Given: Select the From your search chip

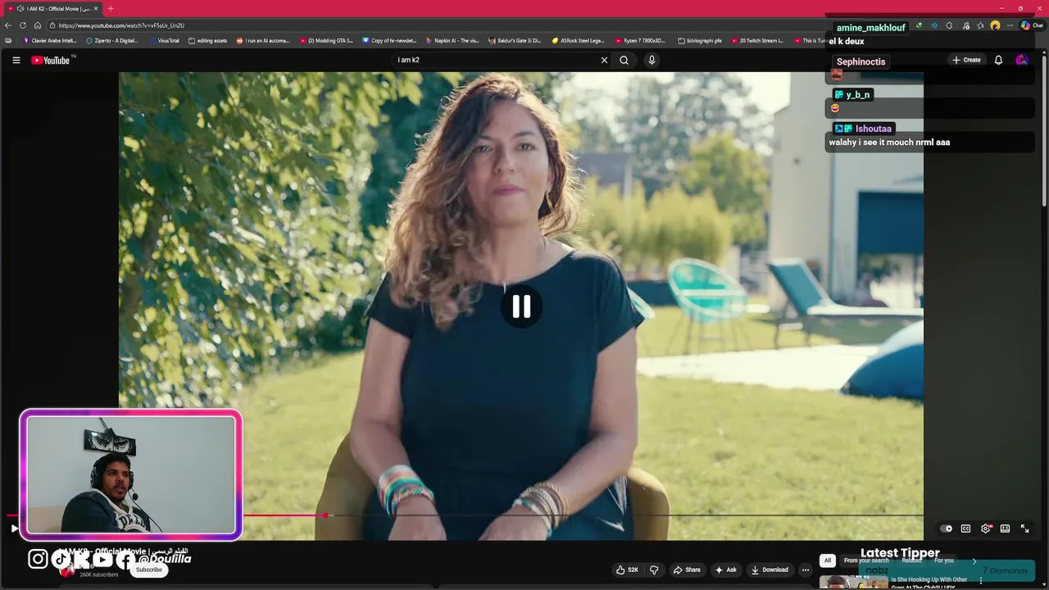Looking at the screenshot, I should pyautogui.click(x=866, y=560).
